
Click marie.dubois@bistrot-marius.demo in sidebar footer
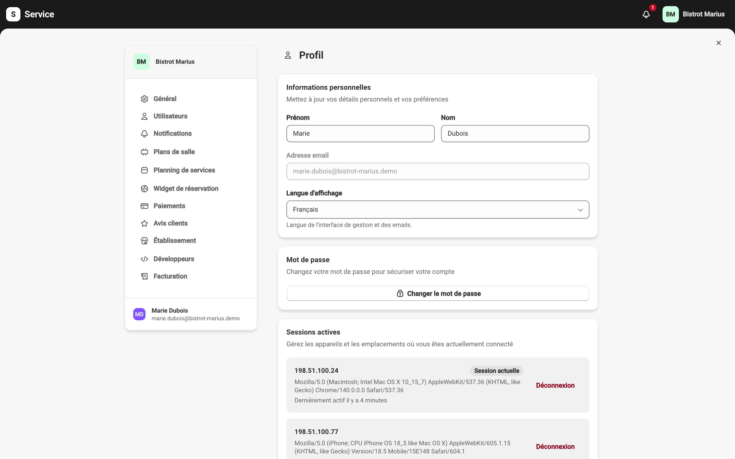(x=195, y=318)
